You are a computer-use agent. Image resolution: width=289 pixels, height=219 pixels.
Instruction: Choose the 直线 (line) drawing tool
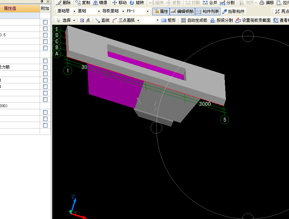tap(102, 20)
